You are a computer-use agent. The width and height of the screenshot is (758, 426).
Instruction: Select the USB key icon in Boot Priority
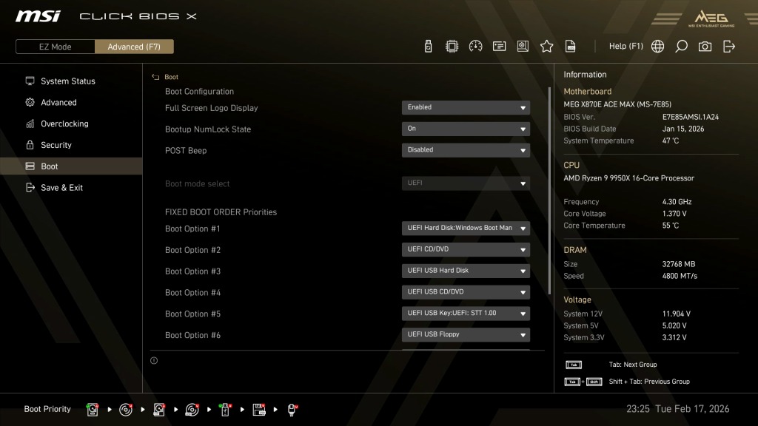pos(225,410)
